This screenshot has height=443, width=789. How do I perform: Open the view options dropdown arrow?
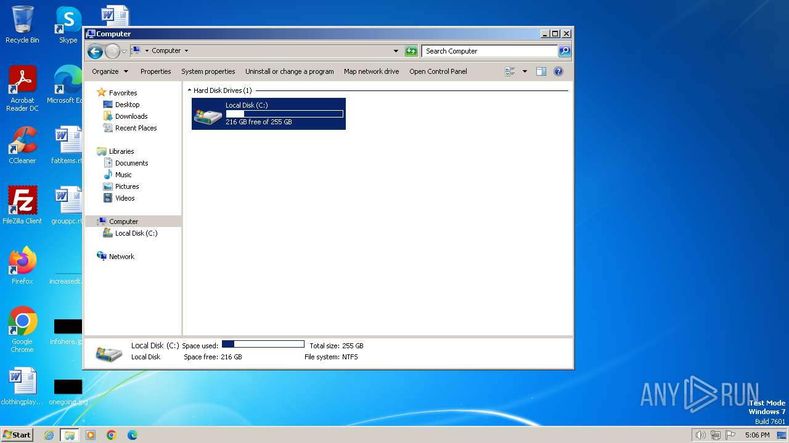(x=525, y=71)
